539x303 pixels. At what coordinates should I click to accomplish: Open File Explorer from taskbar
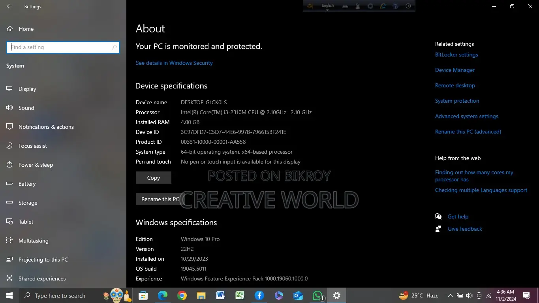coord(201,295)
